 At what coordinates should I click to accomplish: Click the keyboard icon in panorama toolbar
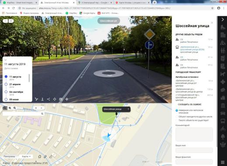tap(61, 99)
